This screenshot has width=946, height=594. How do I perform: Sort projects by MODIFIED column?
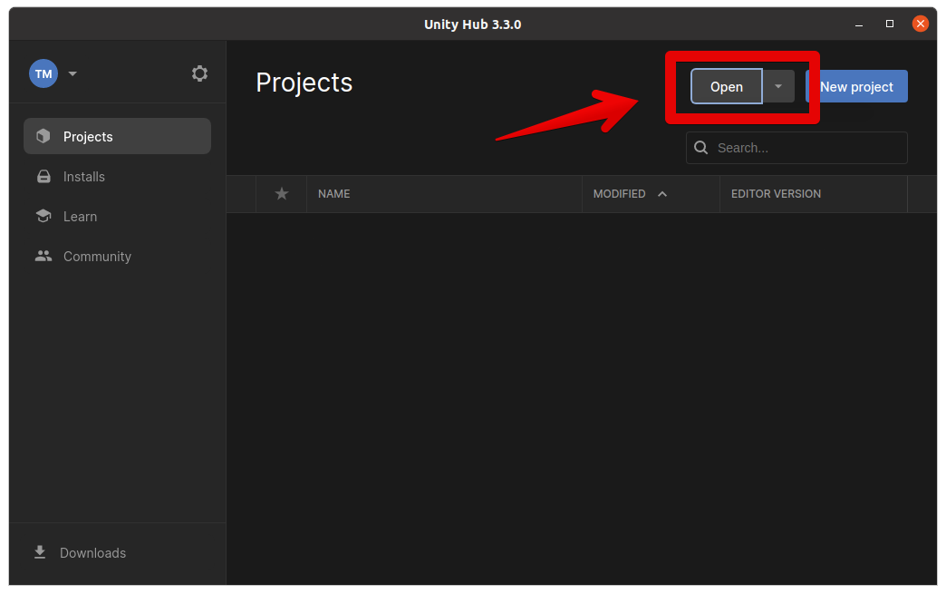651,194
